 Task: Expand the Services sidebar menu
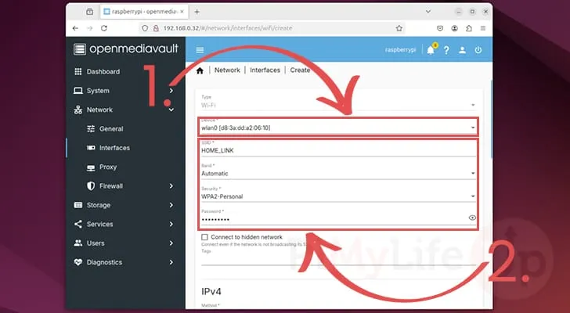pyautogui.click(x=124, y=224)
